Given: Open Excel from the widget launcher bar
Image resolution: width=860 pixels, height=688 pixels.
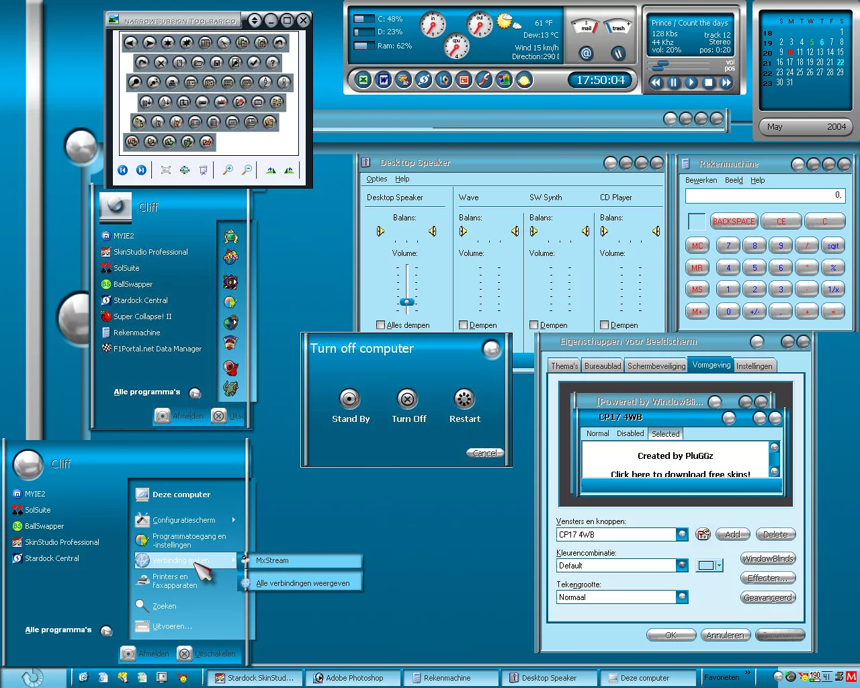Looking at the screenshot, I should coord(363,81).
